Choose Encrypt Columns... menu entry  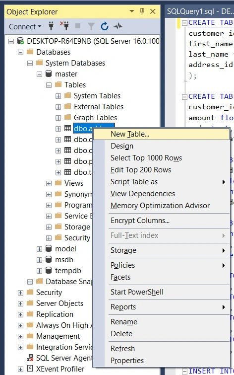(161, 221)
